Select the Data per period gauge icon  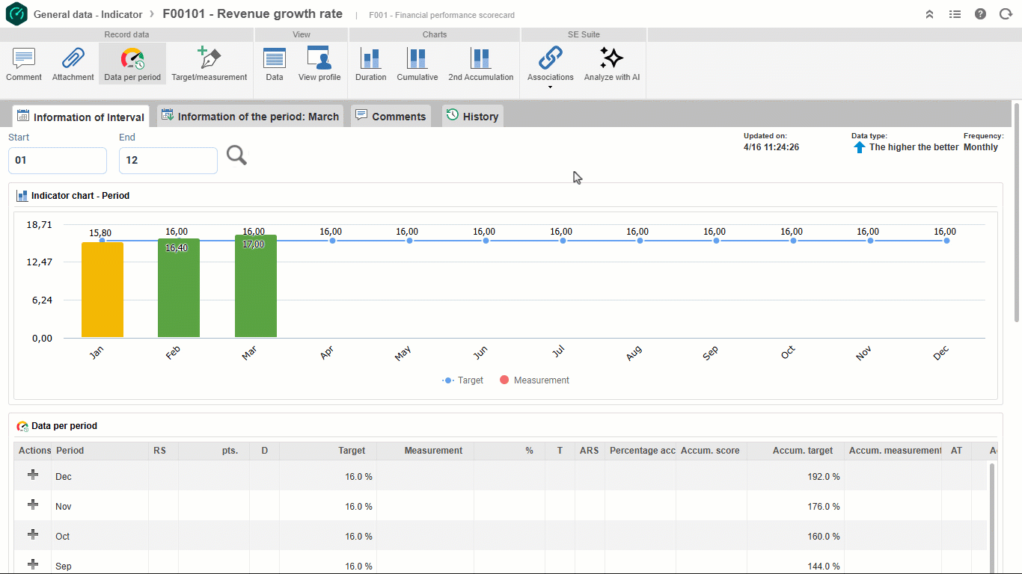coord(132,59)
